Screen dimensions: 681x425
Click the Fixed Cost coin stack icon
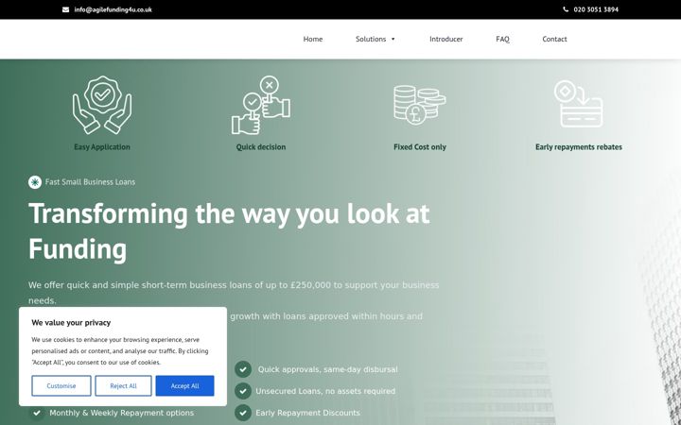pyautogui.click(x=420, y=105)
